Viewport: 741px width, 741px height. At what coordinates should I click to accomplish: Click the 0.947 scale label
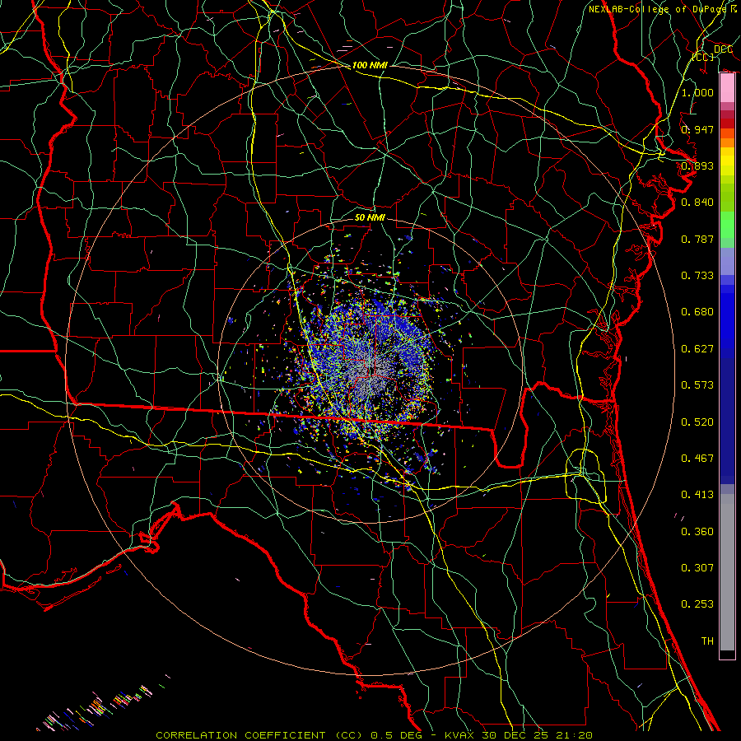(x=697, y=129)
